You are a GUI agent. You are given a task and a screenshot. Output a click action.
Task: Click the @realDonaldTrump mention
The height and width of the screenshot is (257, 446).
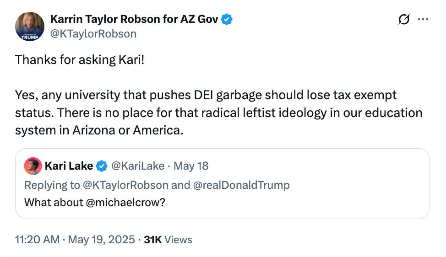(x=241, y=185)
